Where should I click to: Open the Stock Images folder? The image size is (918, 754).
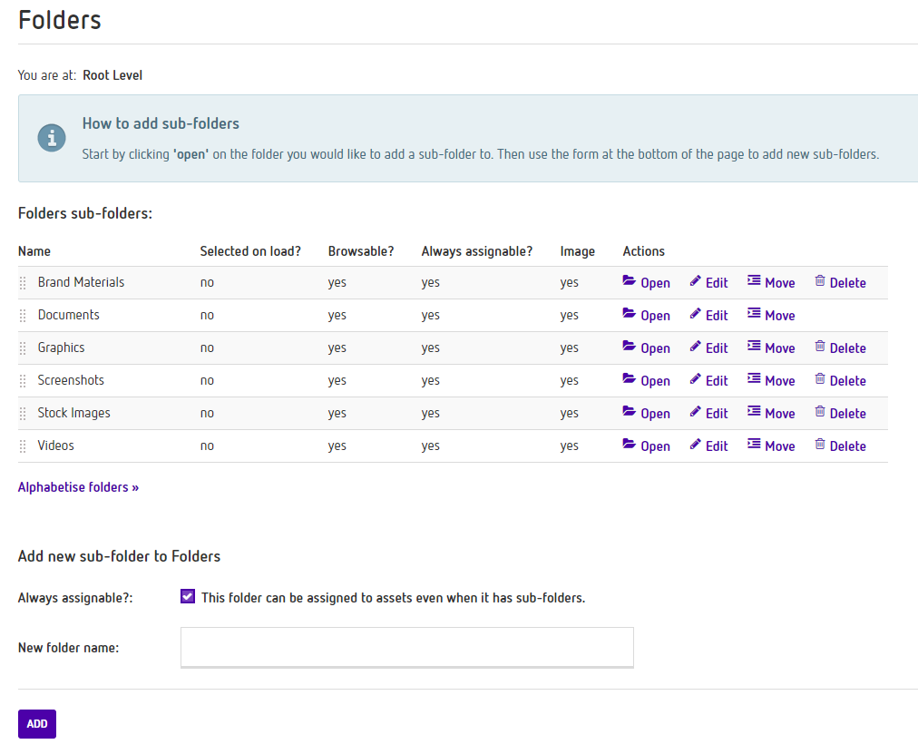tap(647, 414)
